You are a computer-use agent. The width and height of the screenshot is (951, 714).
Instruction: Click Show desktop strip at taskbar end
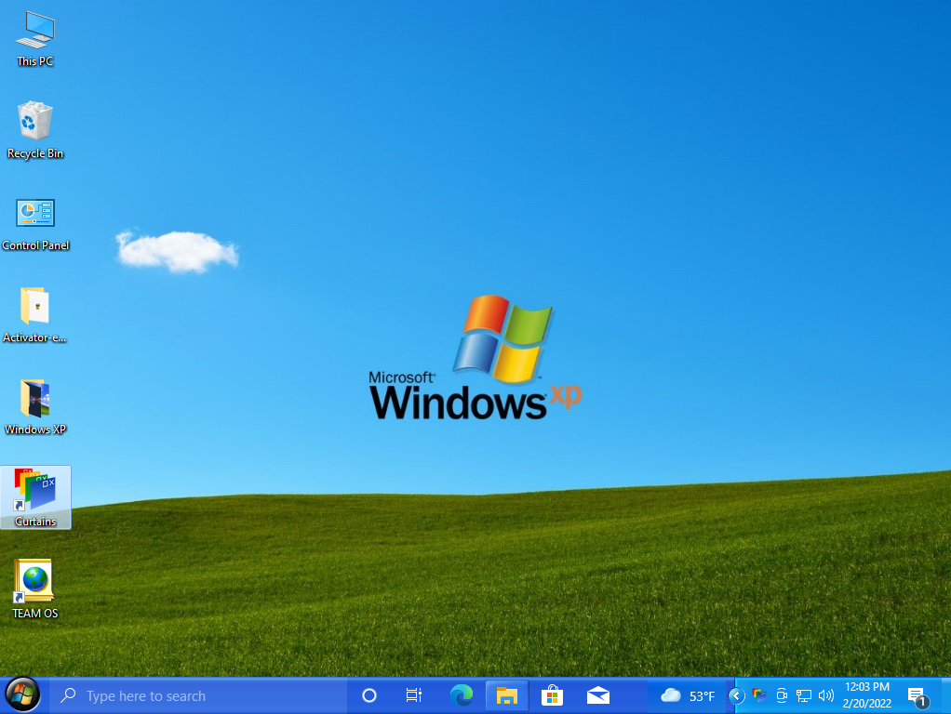[x=946, y=695]
